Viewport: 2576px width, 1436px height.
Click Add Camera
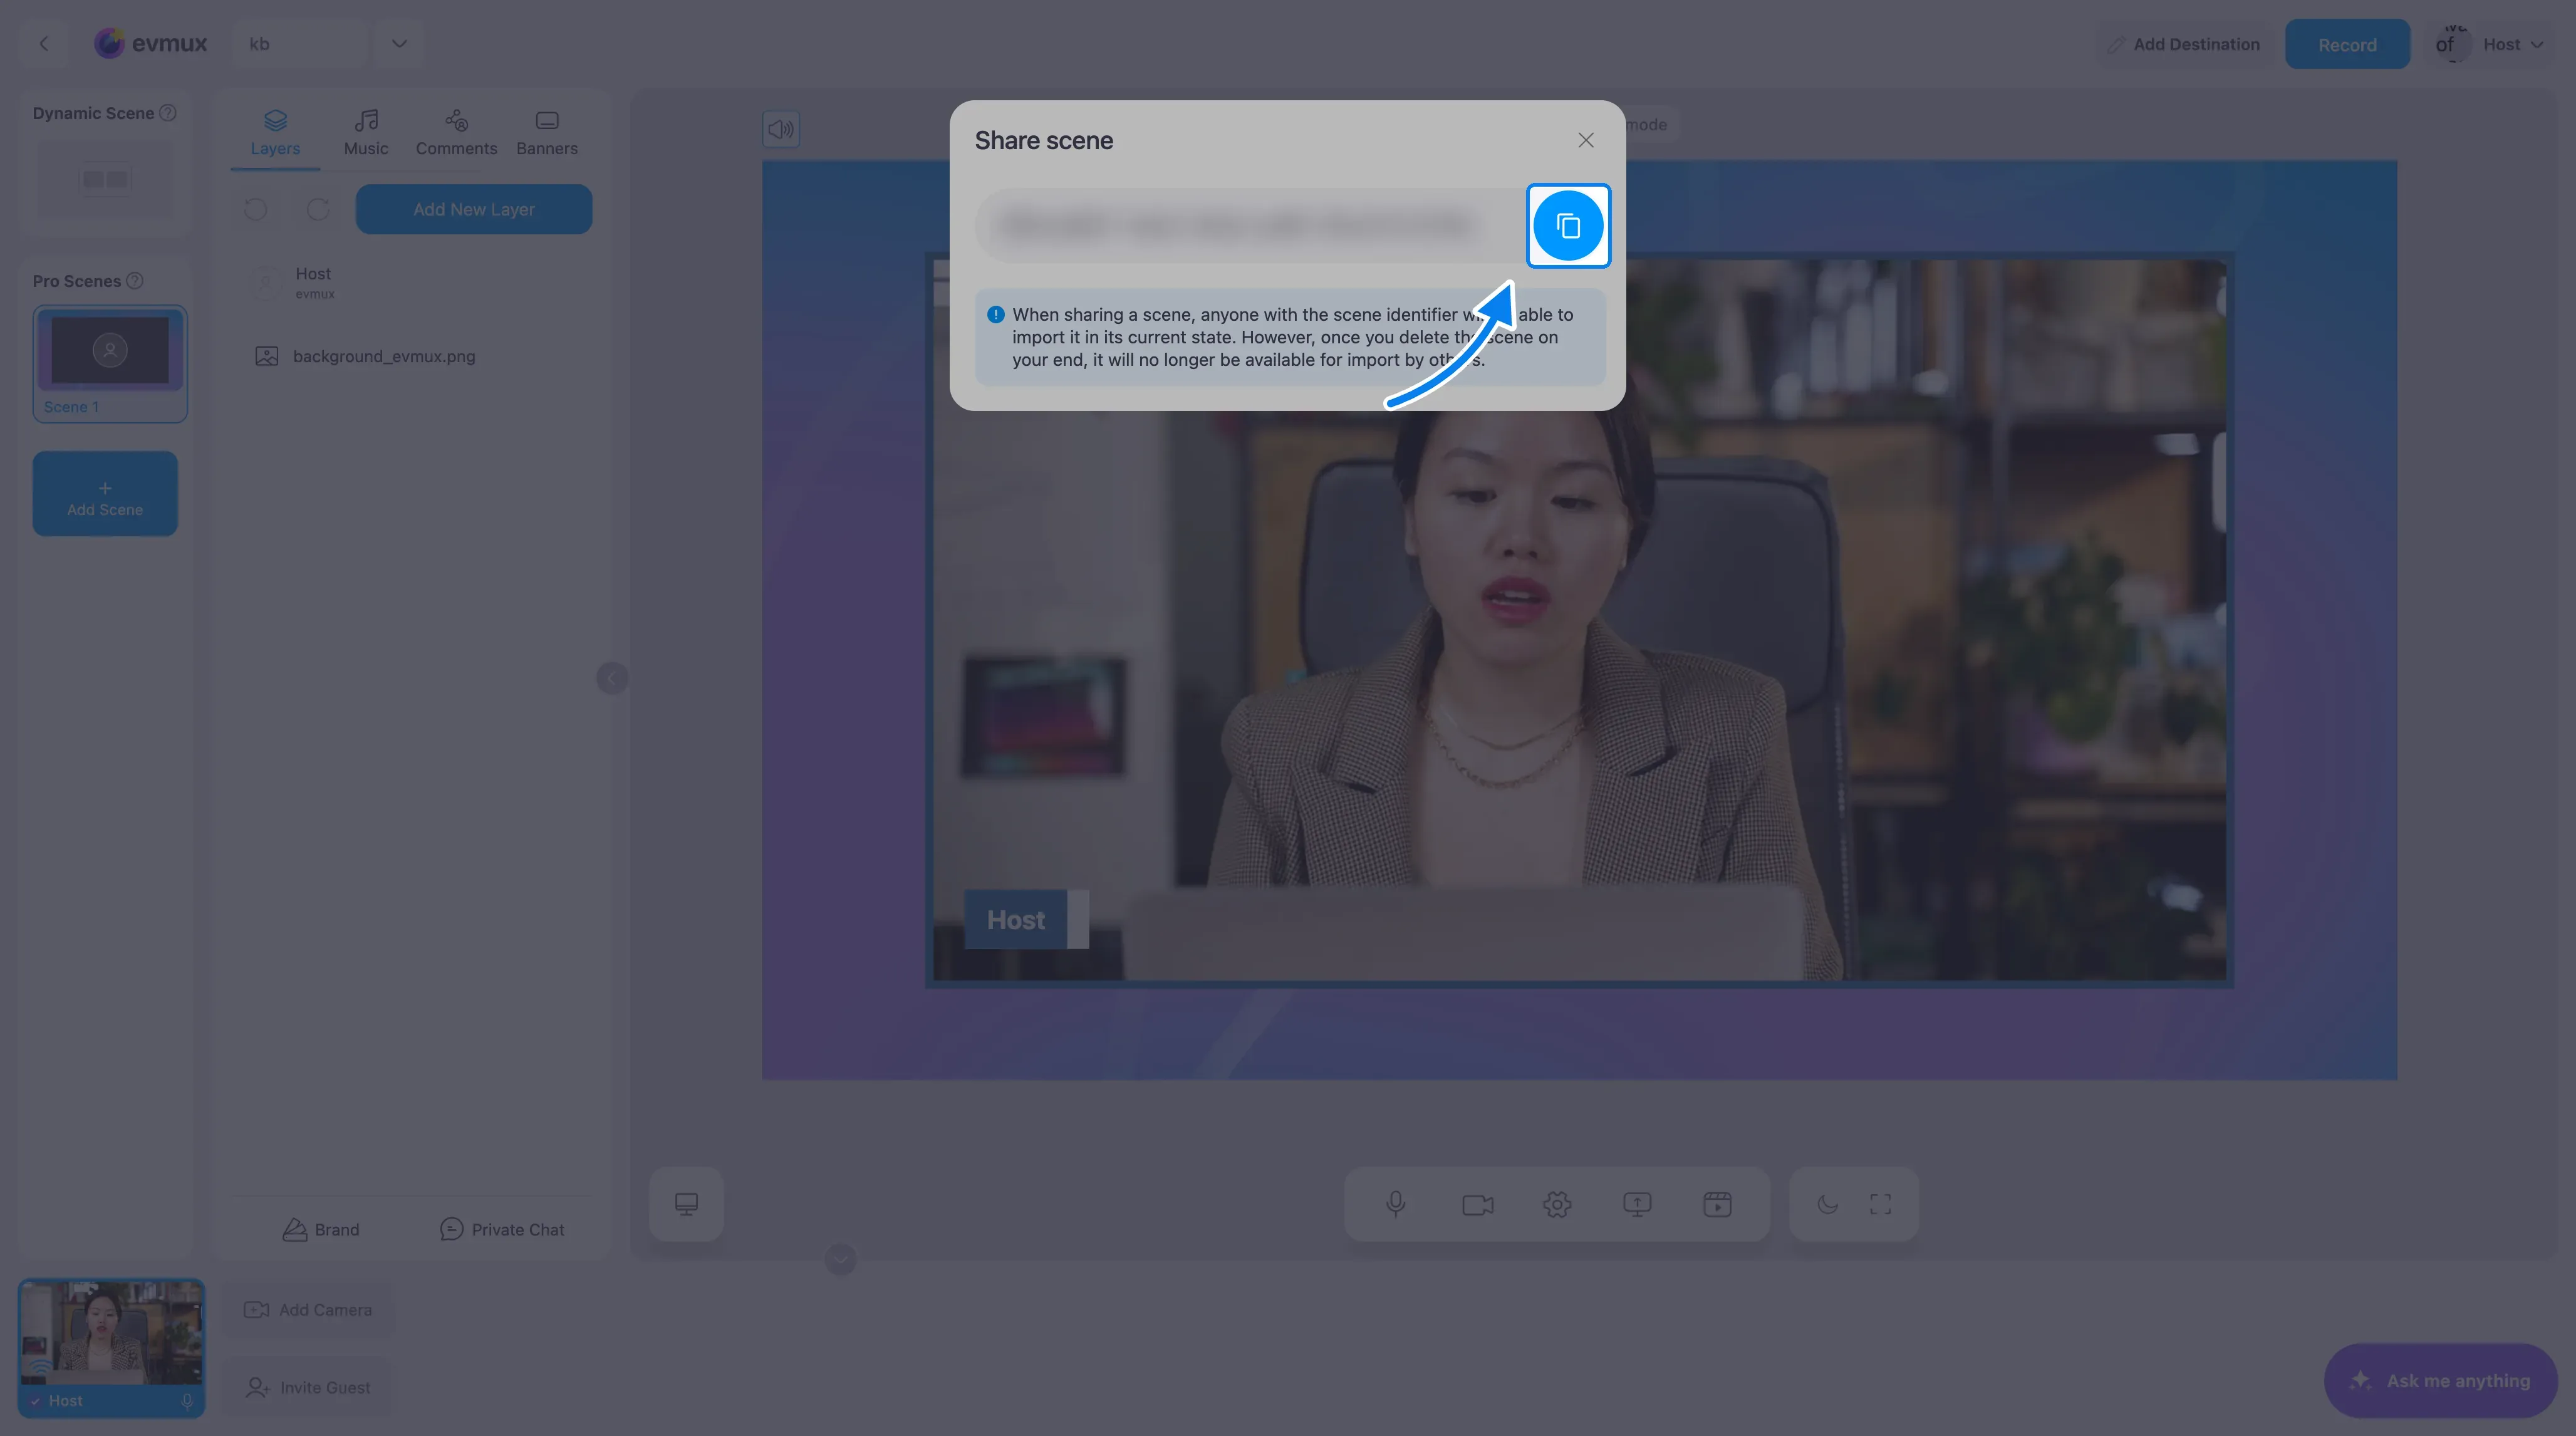[x=308, y=1310]
